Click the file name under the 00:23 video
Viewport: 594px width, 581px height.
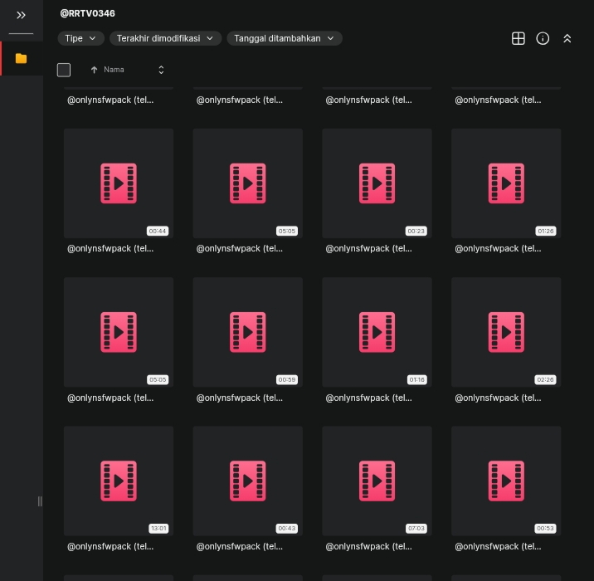tap(368, 249)
